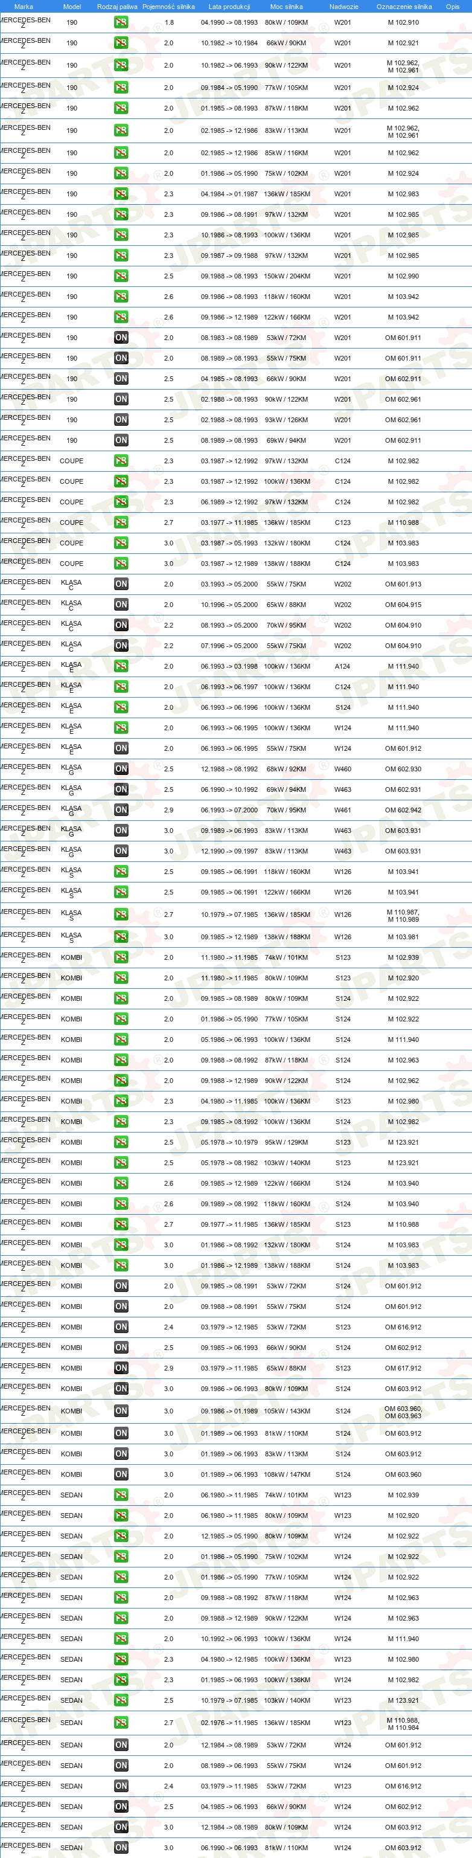Click the Pojemność silnika column header

(x=168, y=7)
